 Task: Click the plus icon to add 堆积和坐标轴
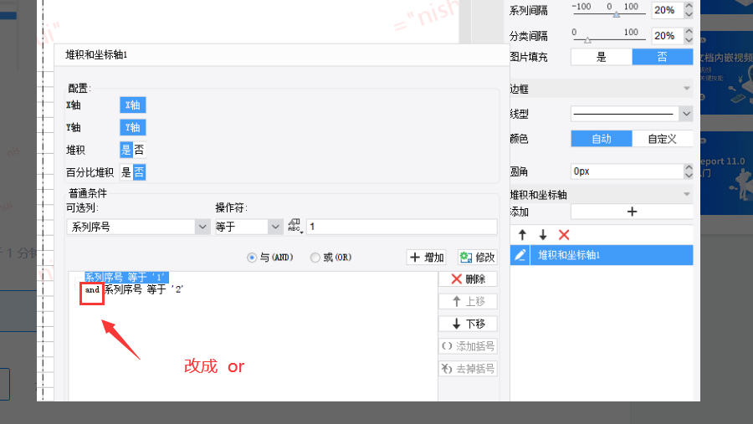coord(632,212)
